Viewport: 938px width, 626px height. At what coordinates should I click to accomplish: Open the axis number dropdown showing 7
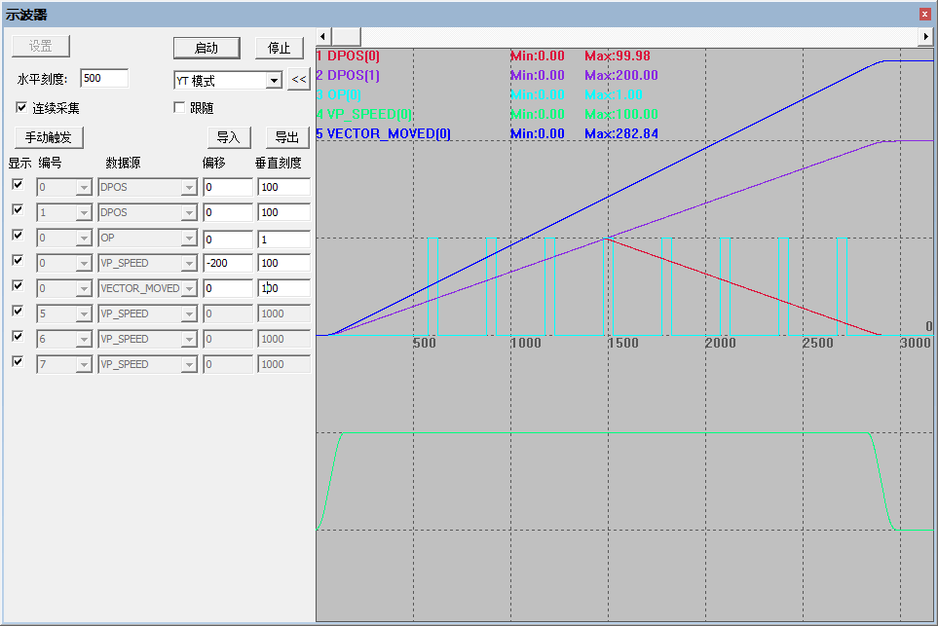click(x=84, y=365)
